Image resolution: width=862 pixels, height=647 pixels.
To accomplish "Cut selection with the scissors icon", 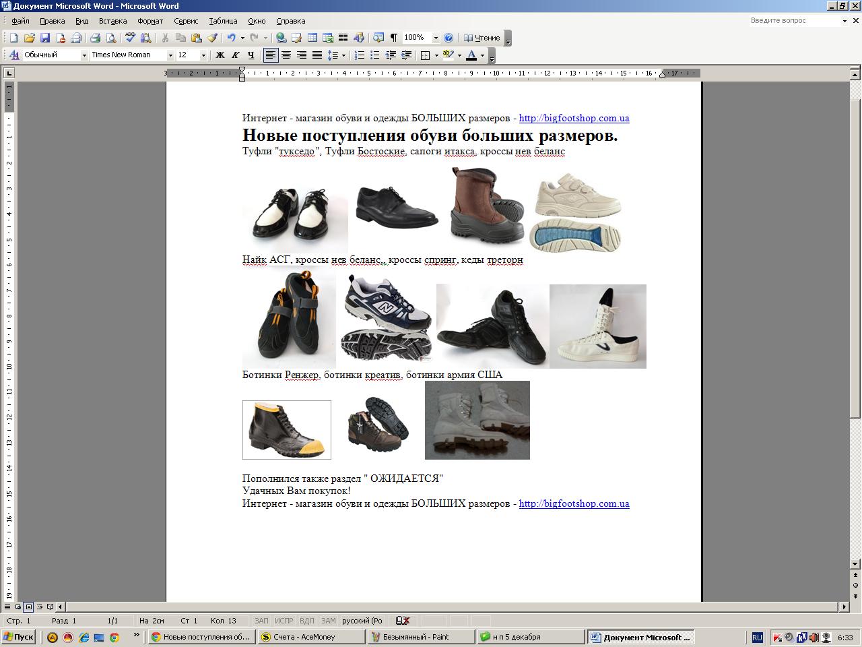I will pyautogui.click(x=164, y=38).
